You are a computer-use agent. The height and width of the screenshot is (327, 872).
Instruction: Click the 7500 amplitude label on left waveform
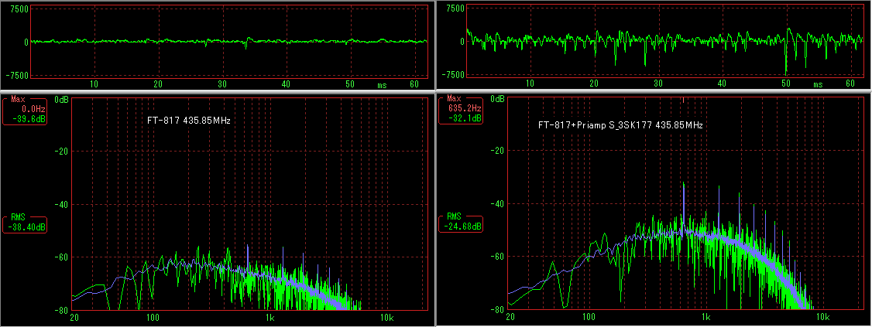click(21, 9)
